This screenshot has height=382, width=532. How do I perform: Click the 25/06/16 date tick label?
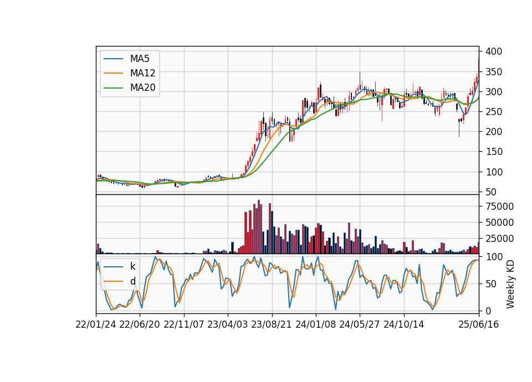click(x=479, y=324)
